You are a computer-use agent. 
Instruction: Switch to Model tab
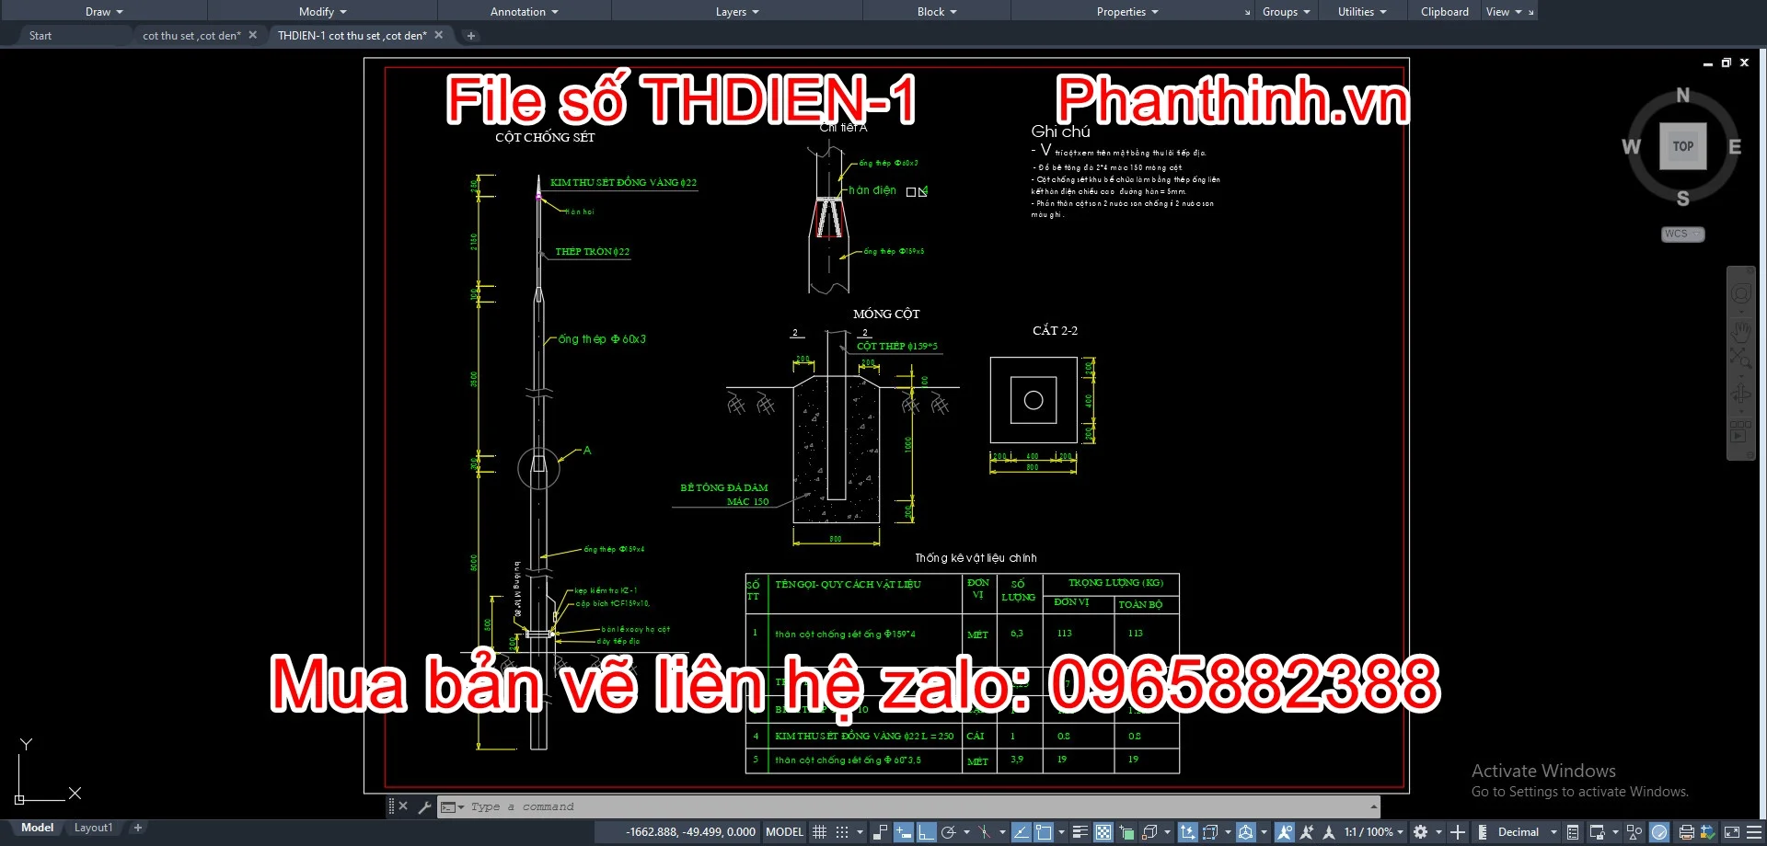click(x=37, y=828)
